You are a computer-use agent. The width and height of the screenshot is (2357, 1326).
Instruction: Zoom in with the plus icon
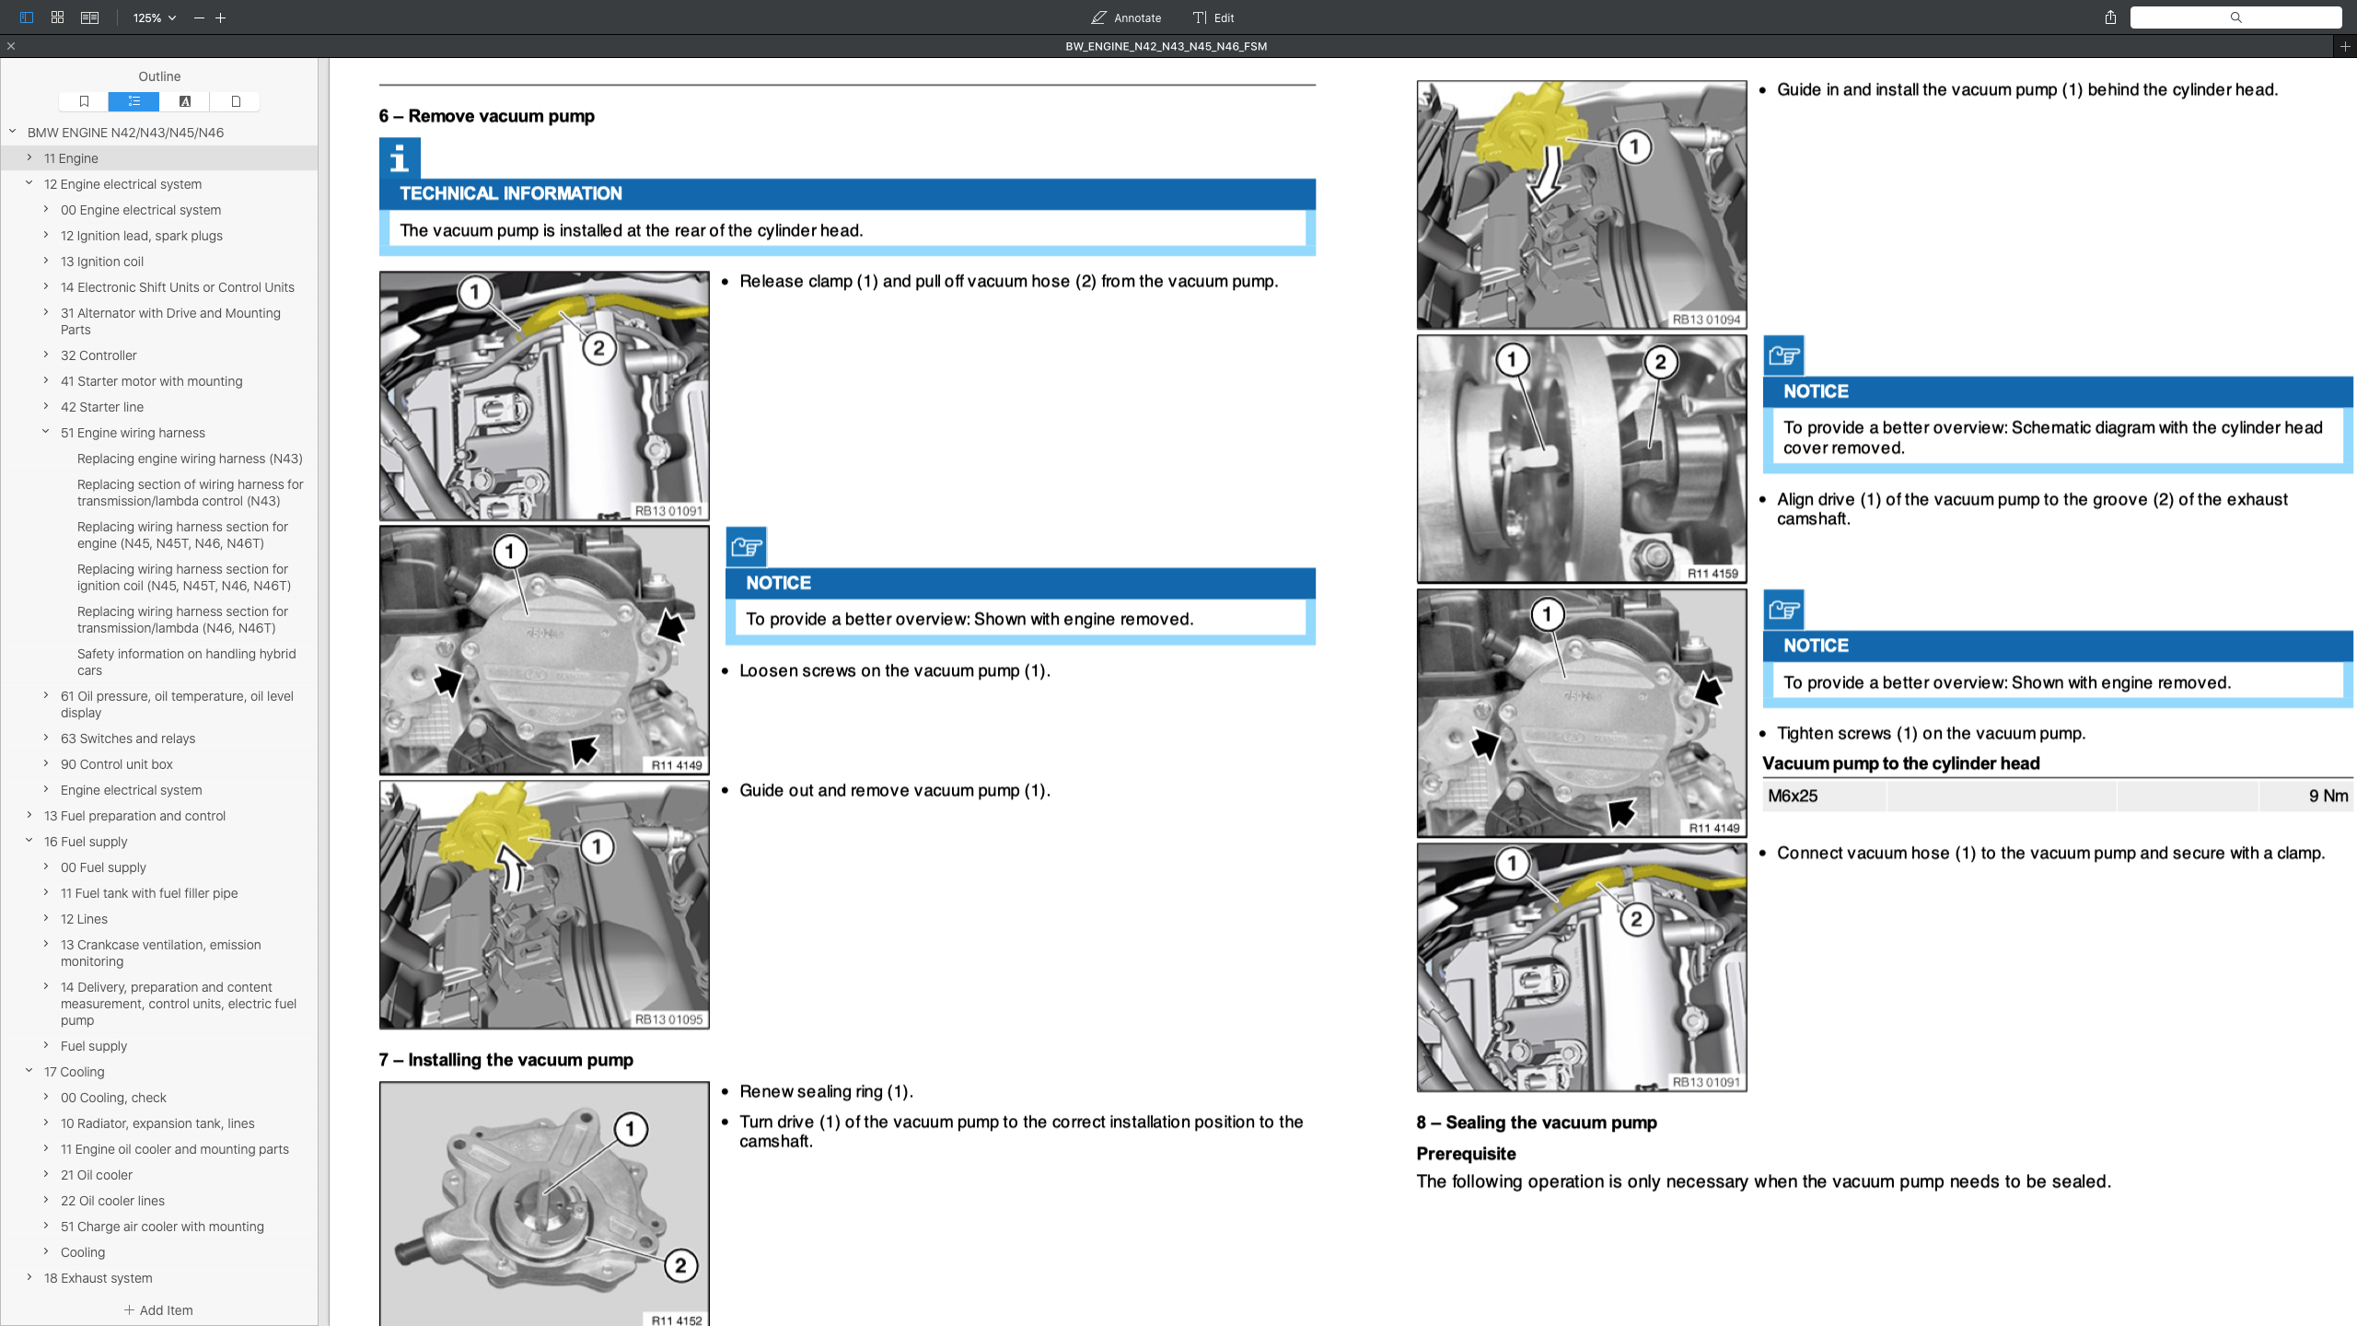(221, 17)
